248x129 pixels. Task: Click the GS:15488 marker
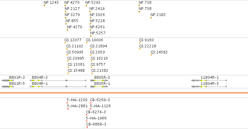coord(68,74)
